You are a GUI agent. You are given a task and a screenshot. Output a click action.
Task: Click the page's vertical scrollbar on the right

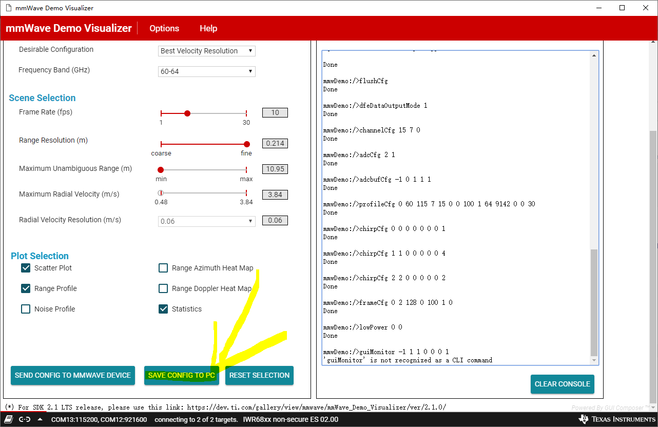(x=653, y=267)
